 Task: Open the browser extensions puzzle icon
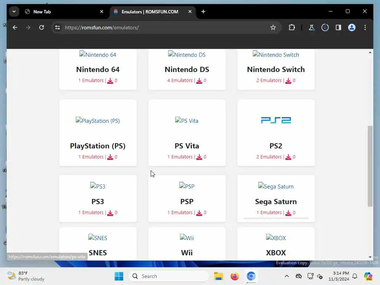(292, 27)
